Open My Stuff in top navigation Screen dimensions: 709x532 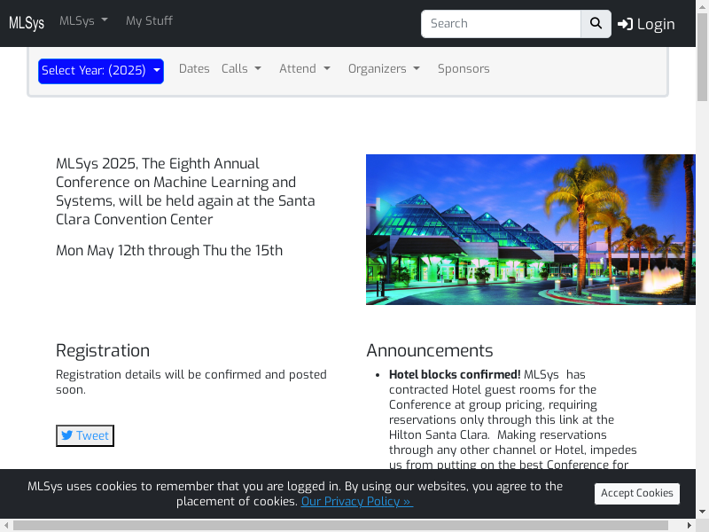coord(149,20)
